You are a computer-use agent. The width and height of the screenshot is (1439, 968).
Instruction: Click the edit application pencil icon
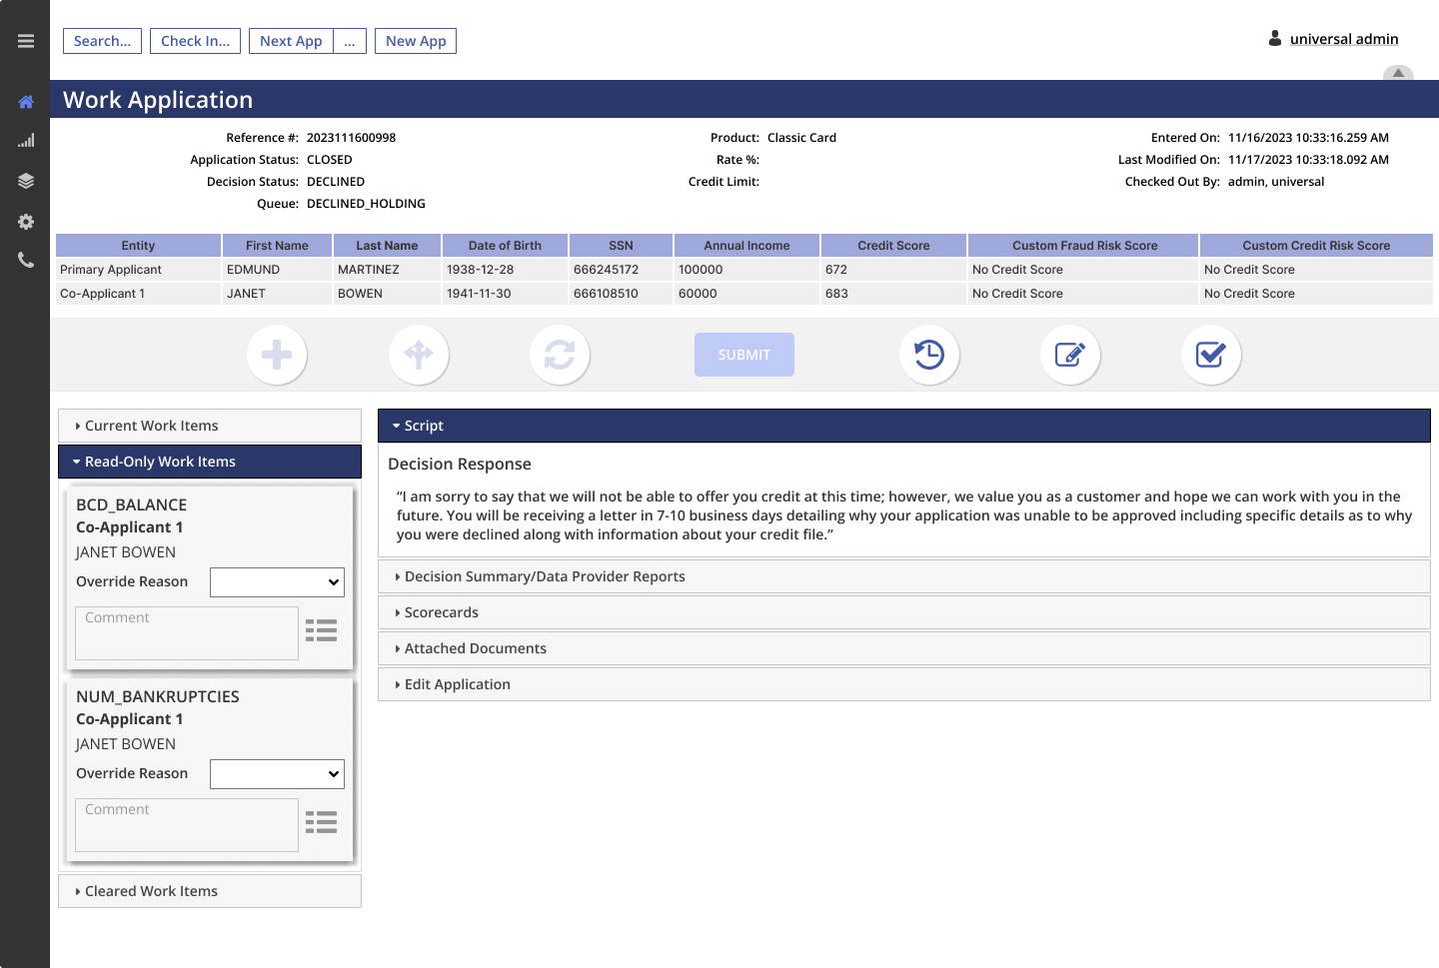[1070, 355]
